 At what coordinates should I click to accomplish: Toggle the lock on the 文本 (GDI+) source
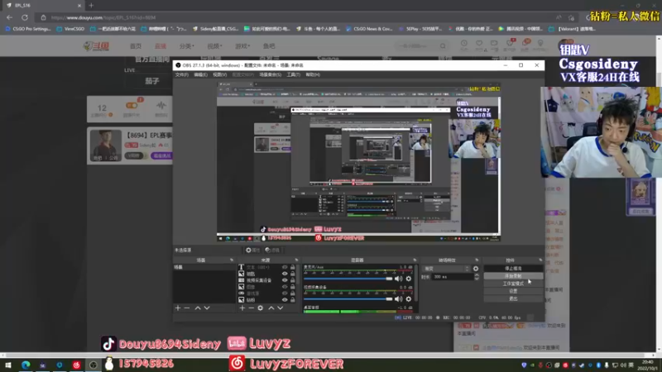(x=293, y=267)
